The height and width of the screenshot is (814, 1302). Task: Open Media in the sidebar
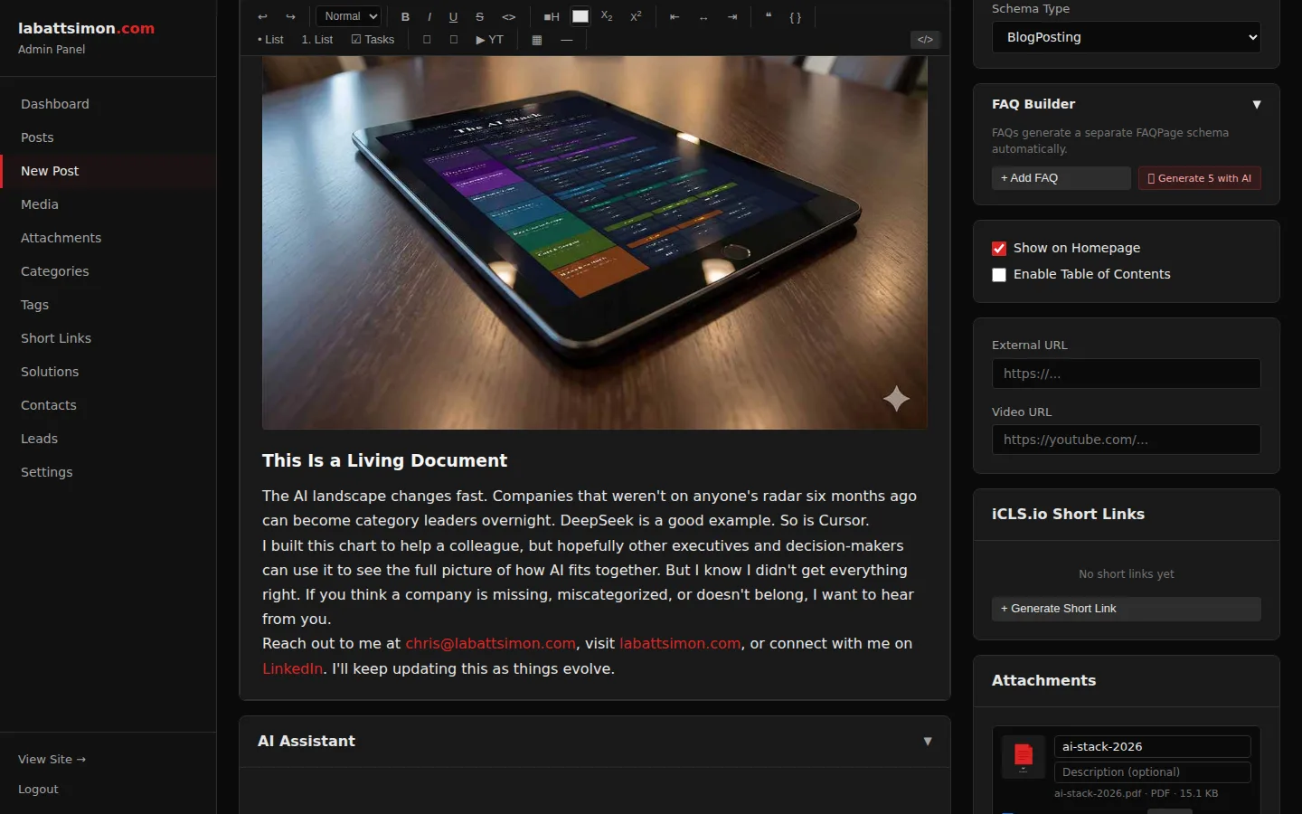pos(40,204)
